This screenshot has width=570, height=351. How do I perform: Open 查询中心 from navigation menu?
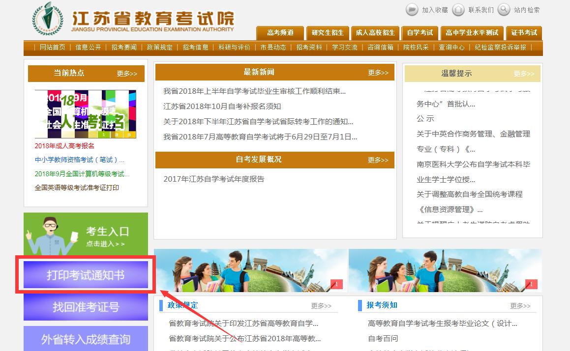tap(451, 47)
